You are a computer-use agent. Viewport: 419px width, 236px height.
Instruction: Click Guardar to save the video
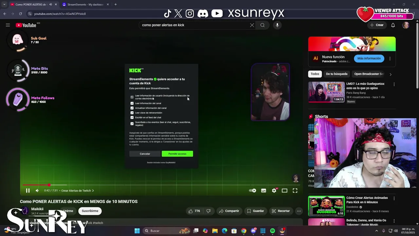click(x=255, y=211)
